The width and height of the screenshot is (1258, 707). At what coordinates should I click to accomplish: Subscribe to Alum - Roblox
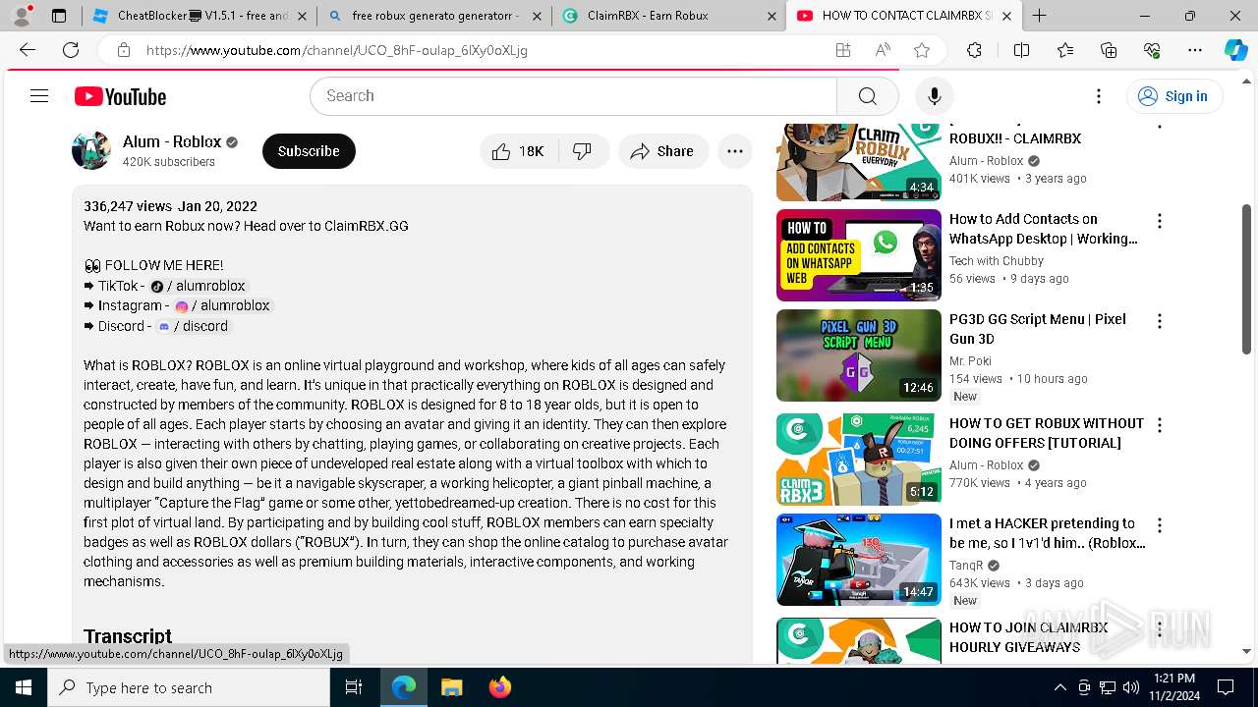click(x=309, y=151)
